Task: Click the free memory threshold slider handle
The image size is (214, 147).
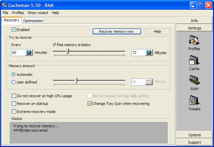Action: tap(68, 51)
